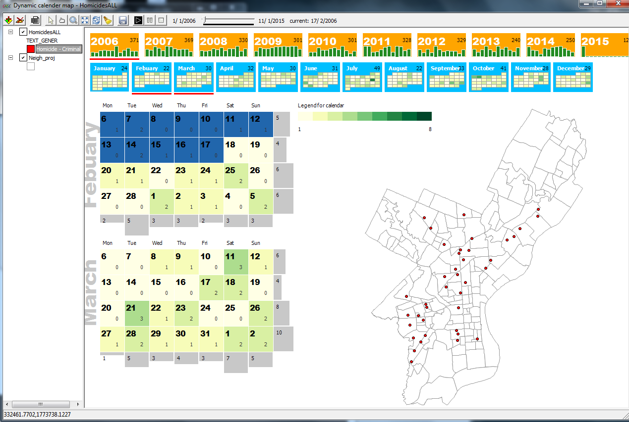The image size is (629, 422).
Task: Open the August month tile
Action: coord(404,77)
